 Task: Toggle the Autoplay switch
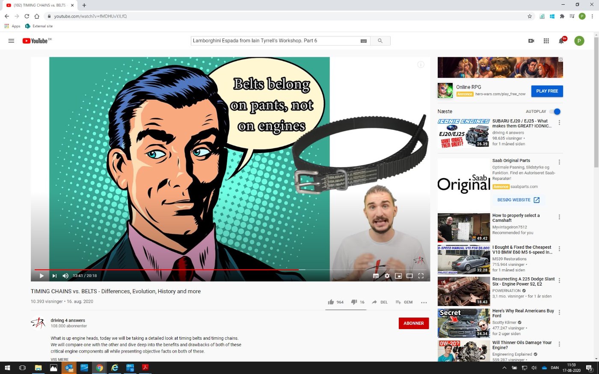[555, 112]
